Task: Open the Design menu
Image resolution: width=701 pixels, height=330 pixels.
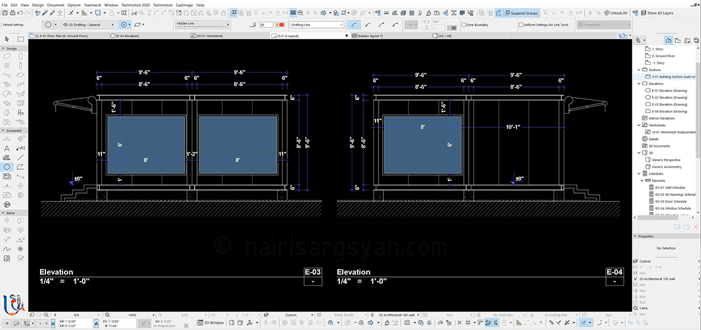Action: coord(38,4)
